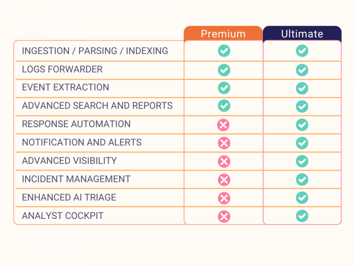Click Premium X icon for Advanced Visibility
The image size is (355, 266).
224,161
